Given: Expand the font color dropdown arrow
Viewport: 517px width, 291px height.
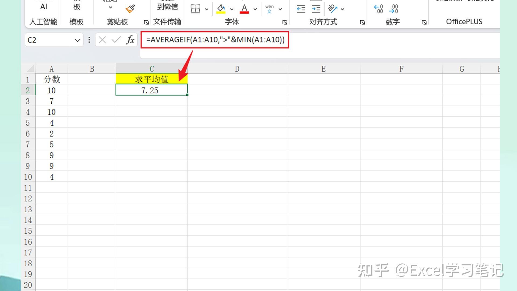Looking at the screenshot, I should coord(255,9).
